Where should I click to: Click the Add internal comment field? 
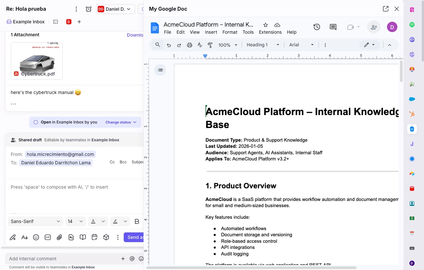pos(63,259)
